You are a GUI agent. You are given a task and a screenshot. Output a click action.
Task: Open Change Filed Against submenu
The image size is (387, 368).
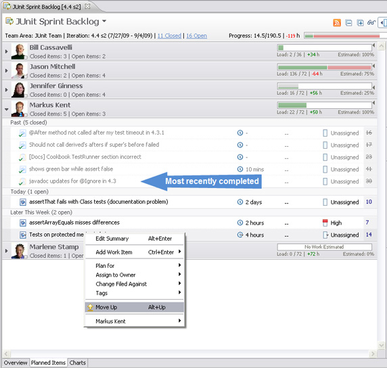135,284
